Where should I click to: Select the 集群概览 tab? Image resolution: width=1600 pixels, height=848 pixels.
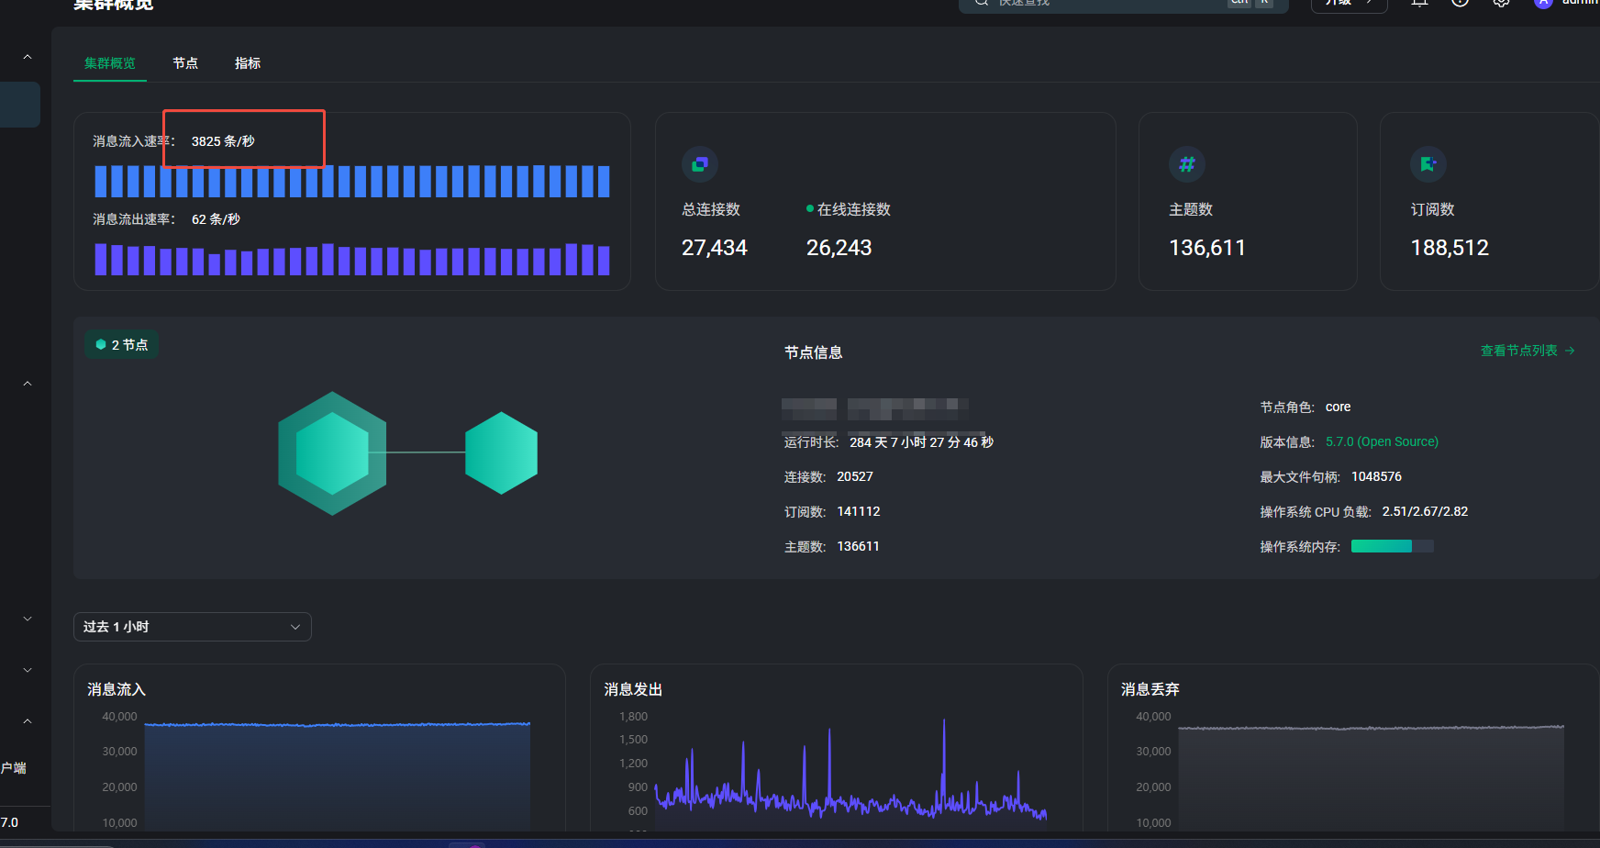pyautogui.click(x=110, y=63)
